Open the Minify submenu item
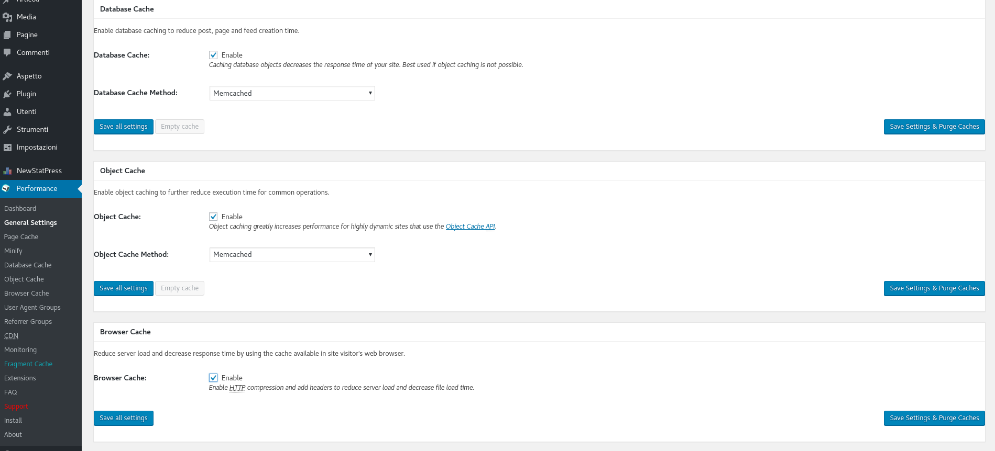Screen dimensions: 995x451 pyautogui.click(x=13, y=251)
